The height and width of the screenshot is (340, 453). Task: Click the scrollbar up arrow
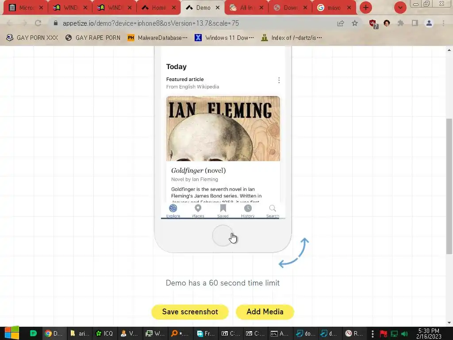(449, 50)
